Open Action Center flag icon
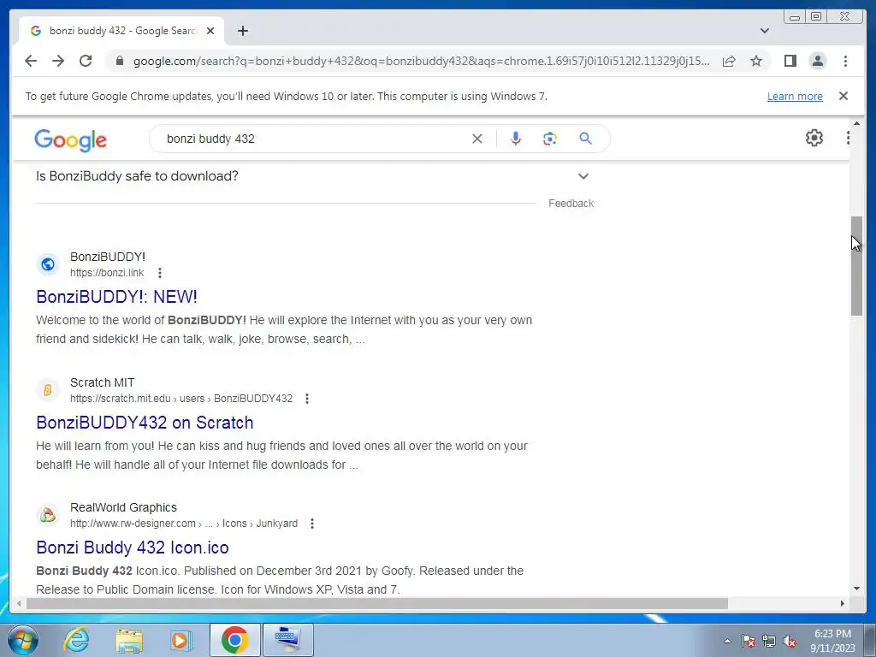 coord(749,641)
